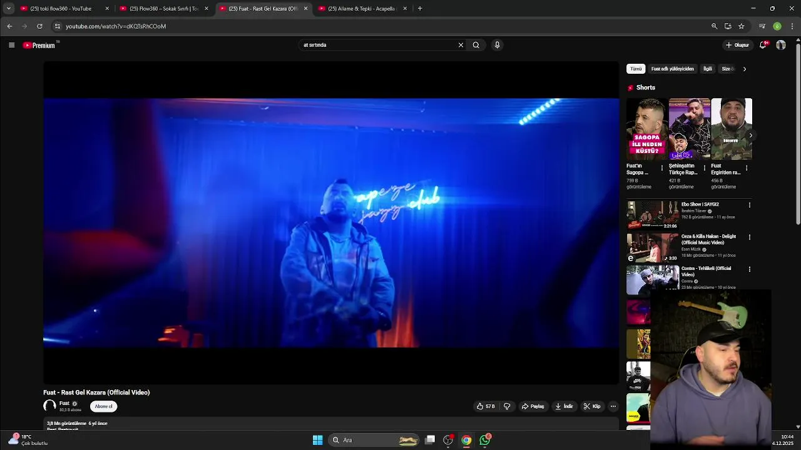The height and width of the screenshot is (450, 801).
Task: Open Ceza & Killa Hakan - Delight title
Action: point(708,239)
